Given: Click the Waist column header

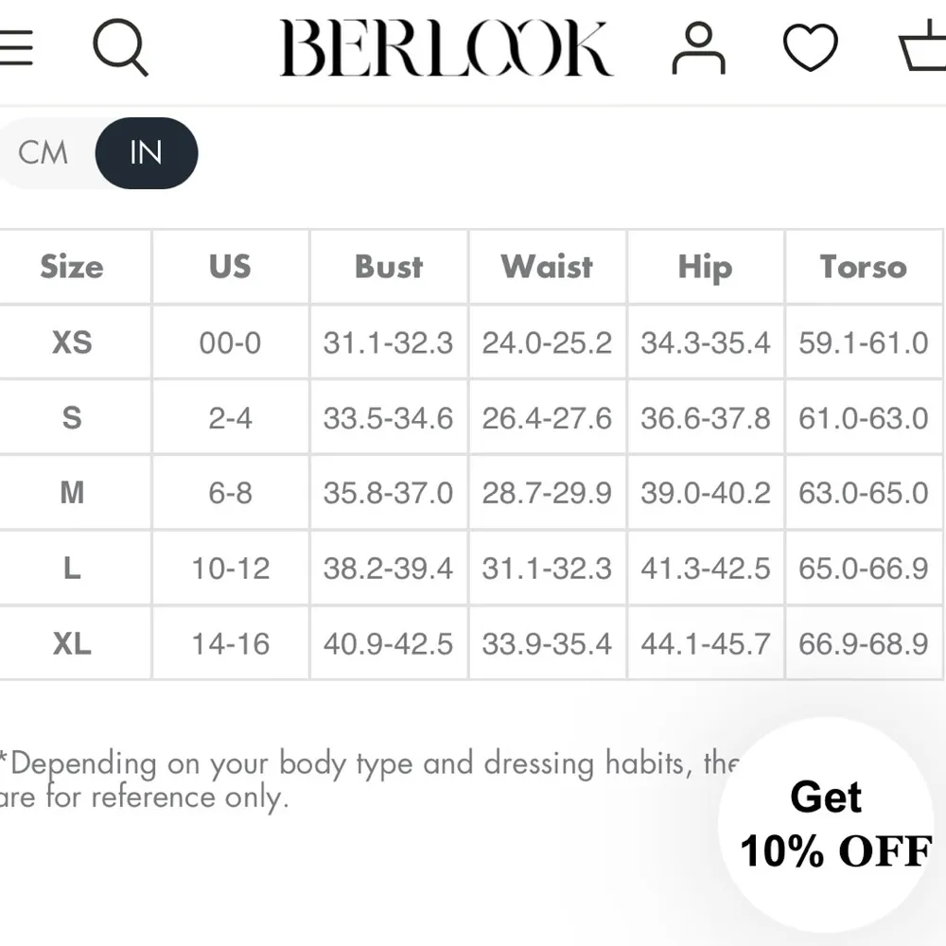Looking at the screenshot, I should click(547, 267).
